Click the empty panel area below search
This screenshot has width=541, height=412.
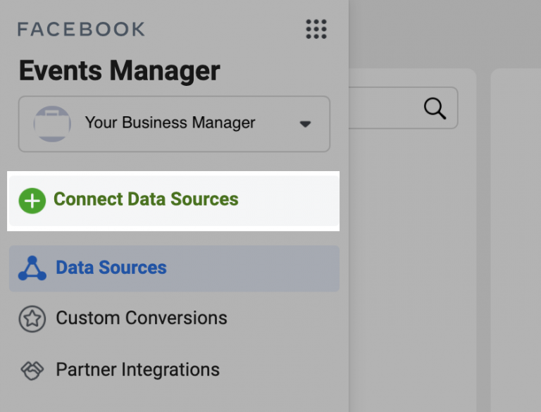coord(412,268)
